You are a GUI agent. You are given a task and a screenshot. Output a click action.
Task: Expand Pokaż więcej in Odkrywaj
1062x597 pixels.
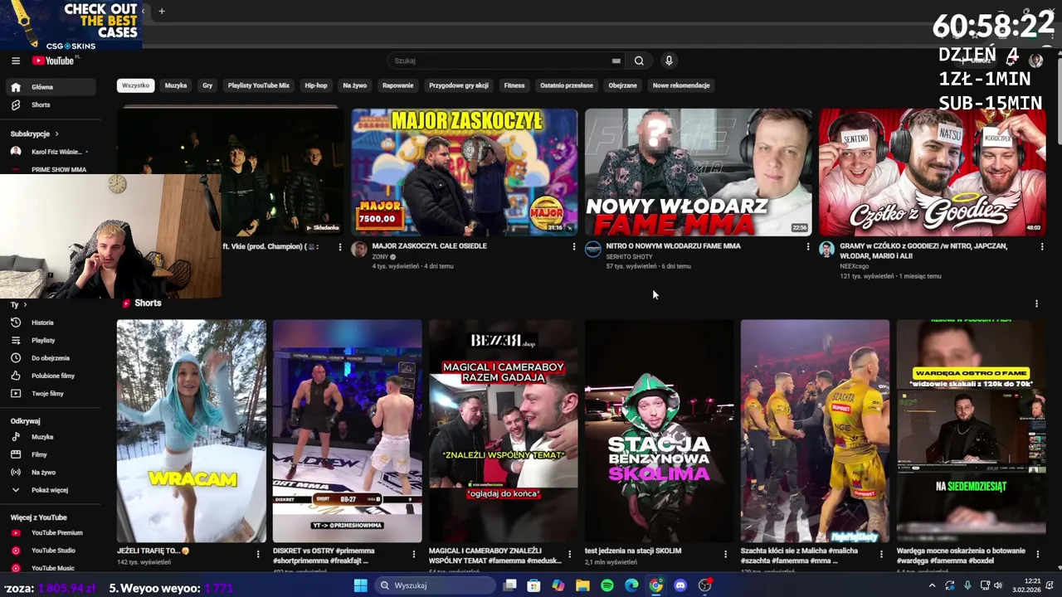50,490
